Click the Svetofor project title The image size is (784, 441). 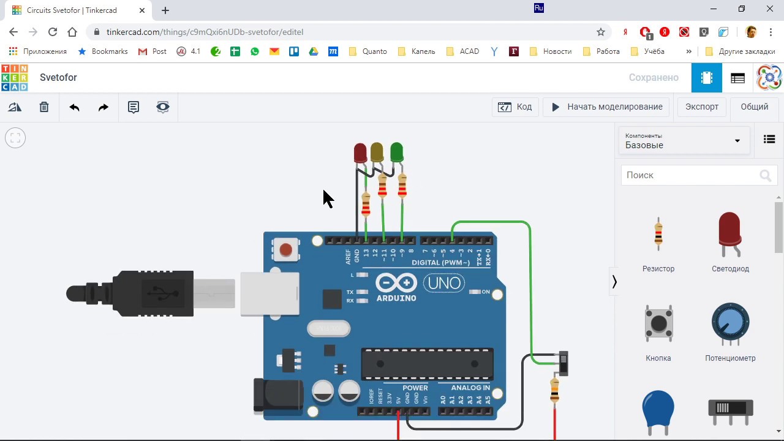(x=58, y=78)
